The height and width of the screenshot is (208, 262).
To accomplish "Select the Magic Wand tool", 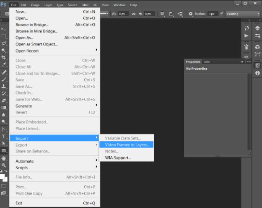I will pos(3,51).
